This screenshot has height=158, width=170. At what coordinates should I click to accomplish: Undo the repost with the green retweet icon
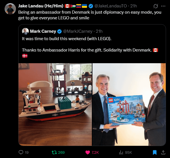point(54,152)
